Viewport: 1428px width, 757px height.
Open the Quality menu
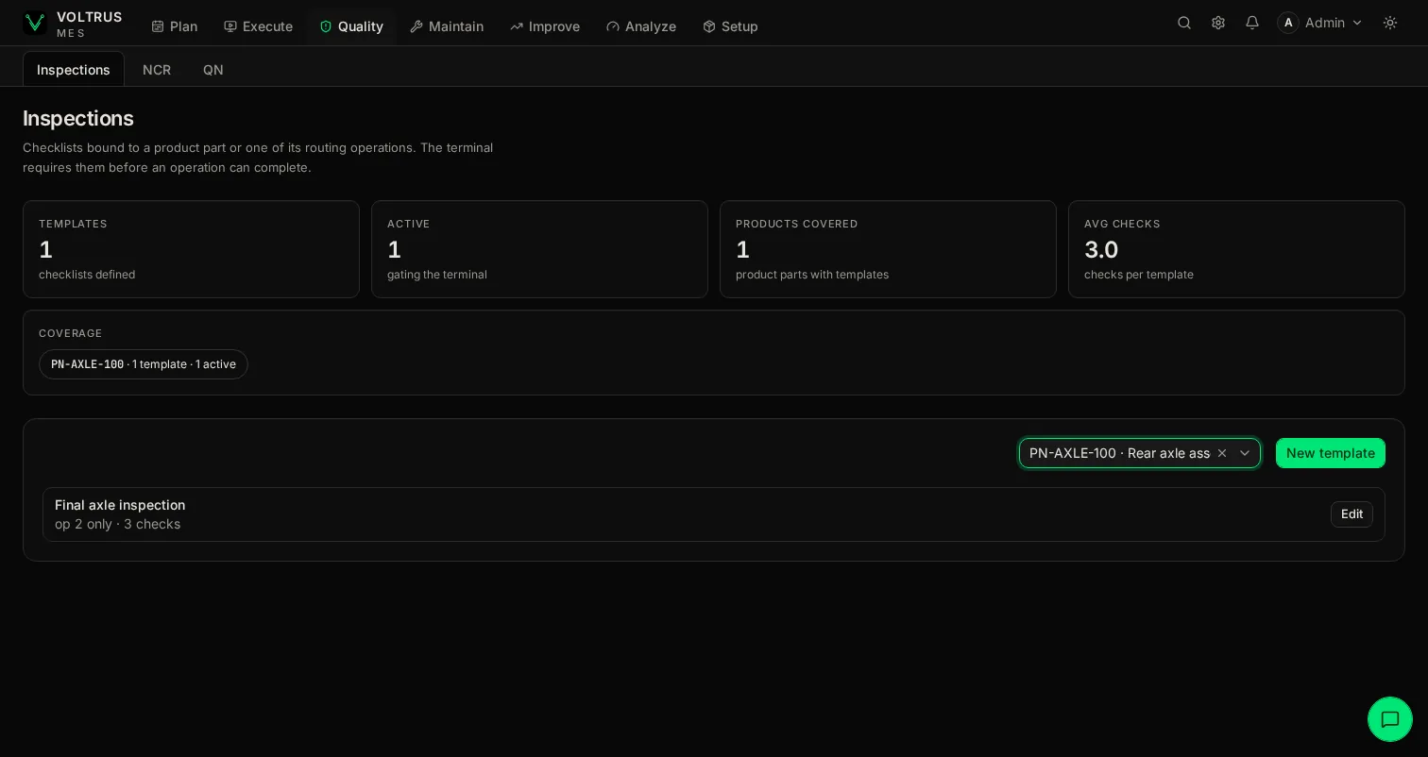[351, 26]
